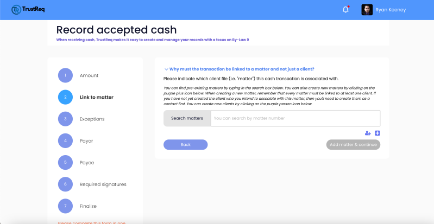Select step 5 circle Payee
Screen dimensions: 434x224
[65, 162]
